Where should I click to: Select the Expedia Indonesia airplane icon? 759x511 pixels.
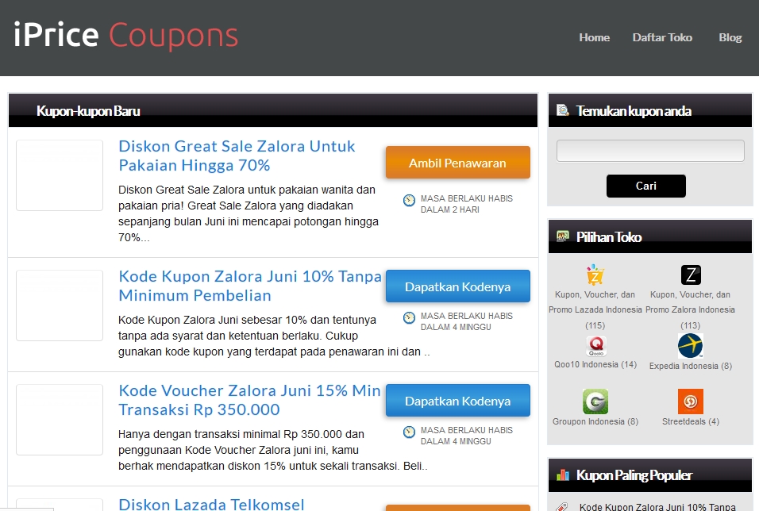point(690,345)
